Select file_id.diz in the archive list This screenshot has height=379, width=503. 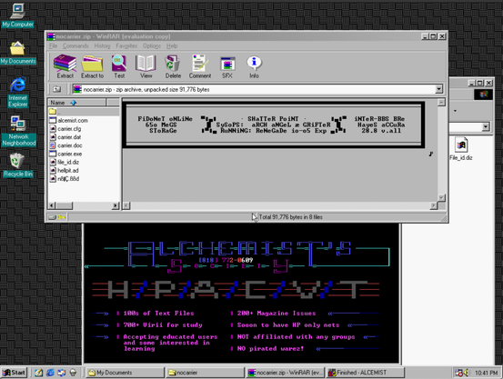[x=68, y=162]
